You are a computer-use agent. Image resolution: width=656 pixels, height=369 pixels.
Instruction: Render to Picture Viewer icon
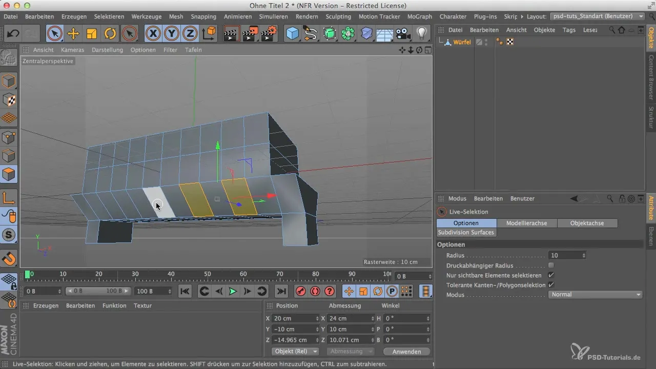pyautogui.click(x=250, y=34)
